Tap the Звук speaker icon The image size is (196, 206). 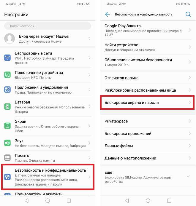[x=7, y=143]
